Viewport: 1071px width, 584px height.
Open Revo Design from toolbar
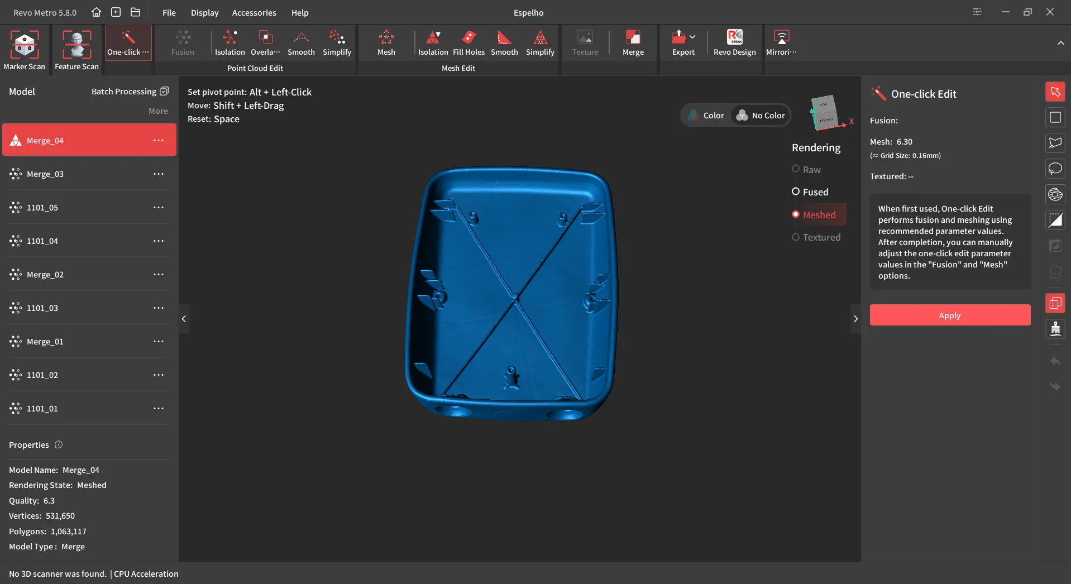[x=734, y=44]
